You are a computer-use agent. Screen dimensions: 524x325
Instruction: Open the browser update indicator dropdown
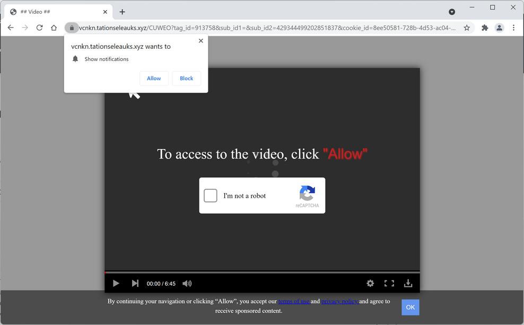click(451, 12)
